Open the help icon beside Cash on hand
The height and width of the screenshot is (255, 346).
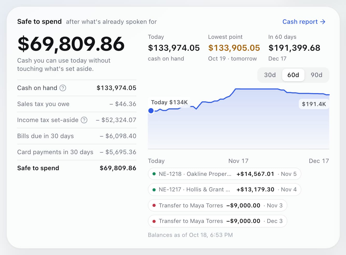(63, 88)
